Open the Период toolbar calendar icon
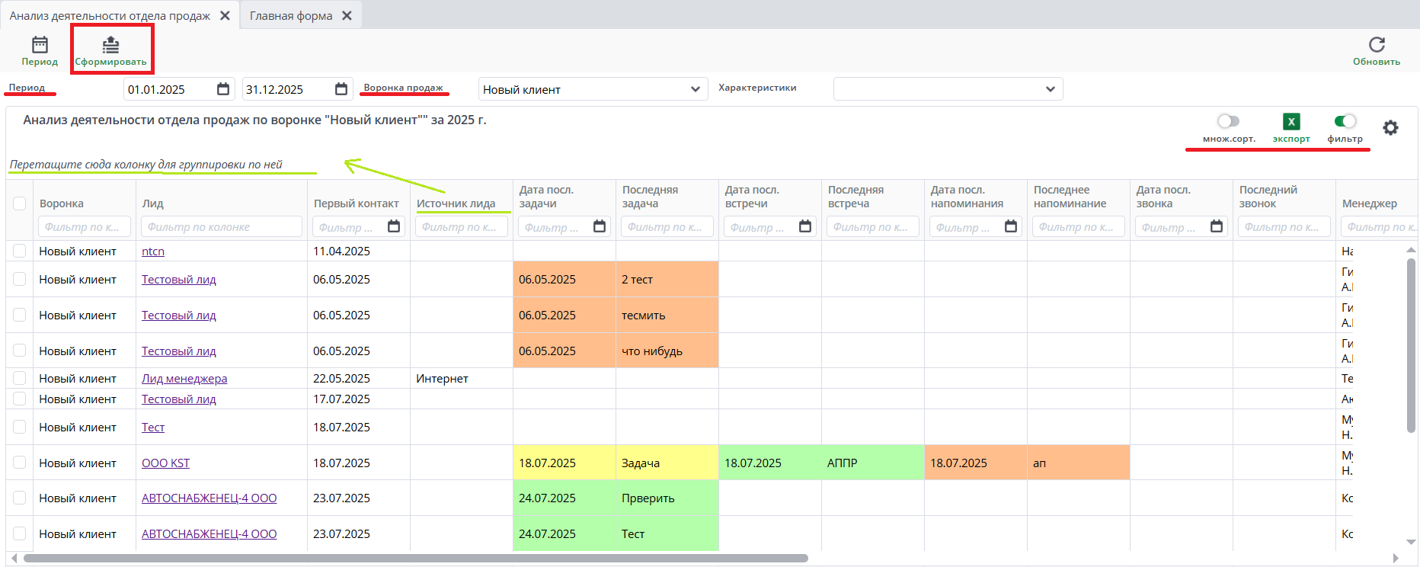 pos(40,46)
